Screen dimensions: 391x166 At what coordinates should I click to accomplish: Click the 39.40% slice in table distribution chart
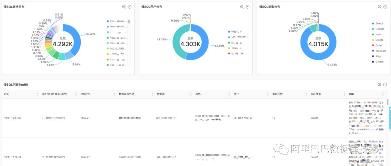(77, 37)
